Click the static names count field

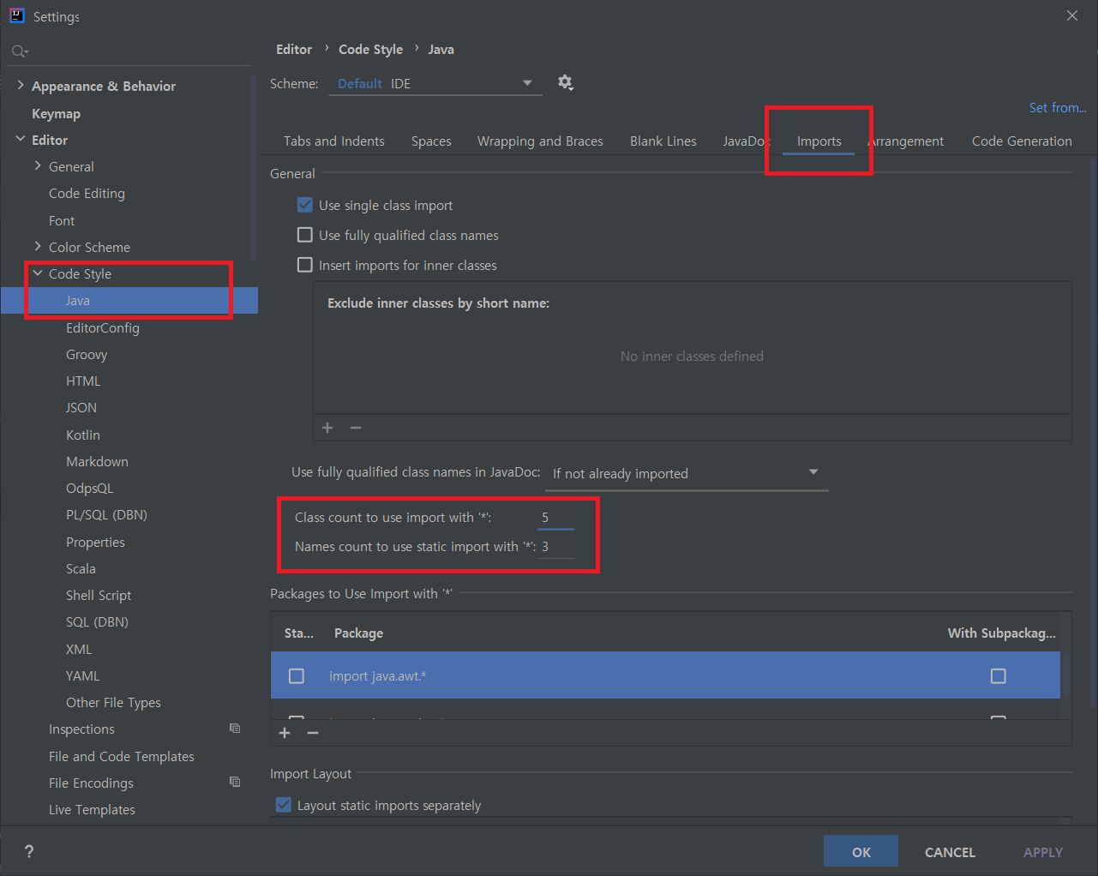pos(555,547)
